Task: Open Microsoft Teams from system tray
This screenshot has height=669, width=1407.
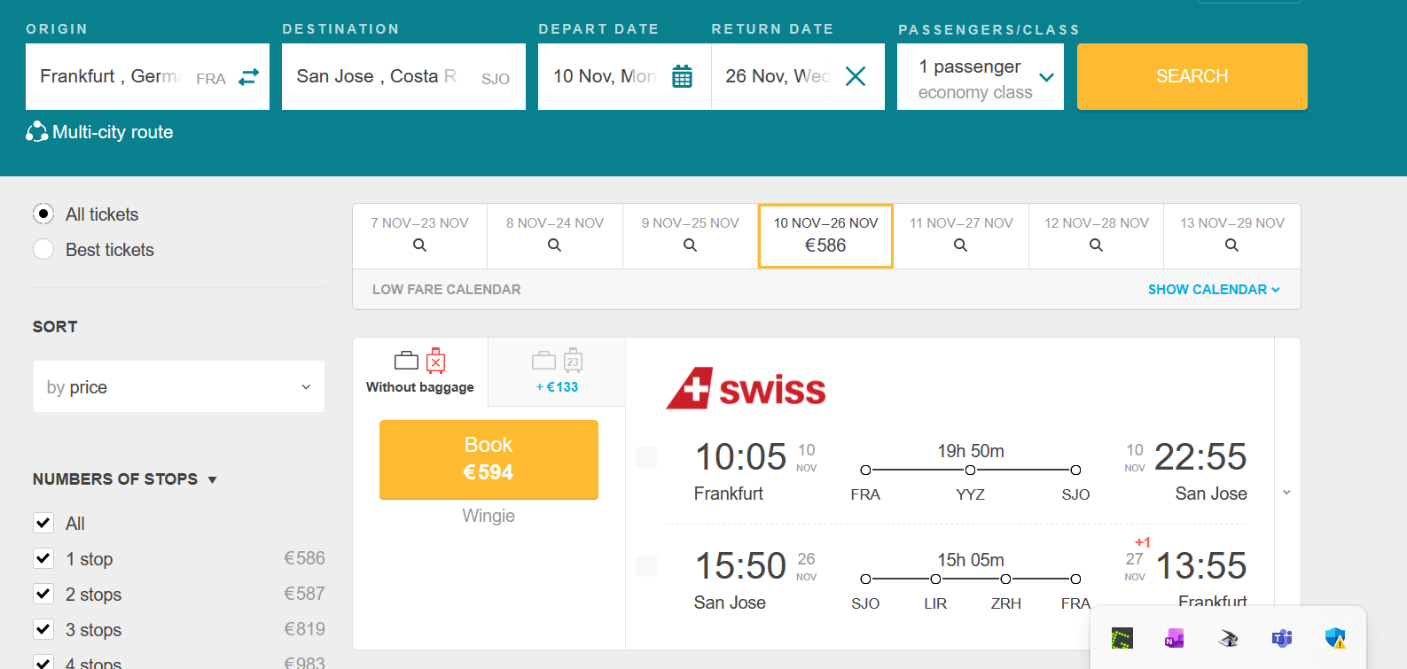Action: 1282,638
